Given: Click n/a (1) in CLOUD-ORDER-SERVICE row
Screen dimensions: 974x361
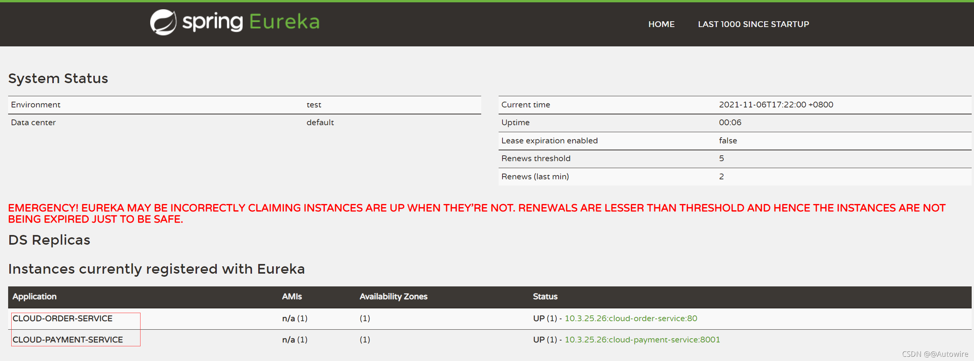Looking at the screenshot, I should point(295,318).
